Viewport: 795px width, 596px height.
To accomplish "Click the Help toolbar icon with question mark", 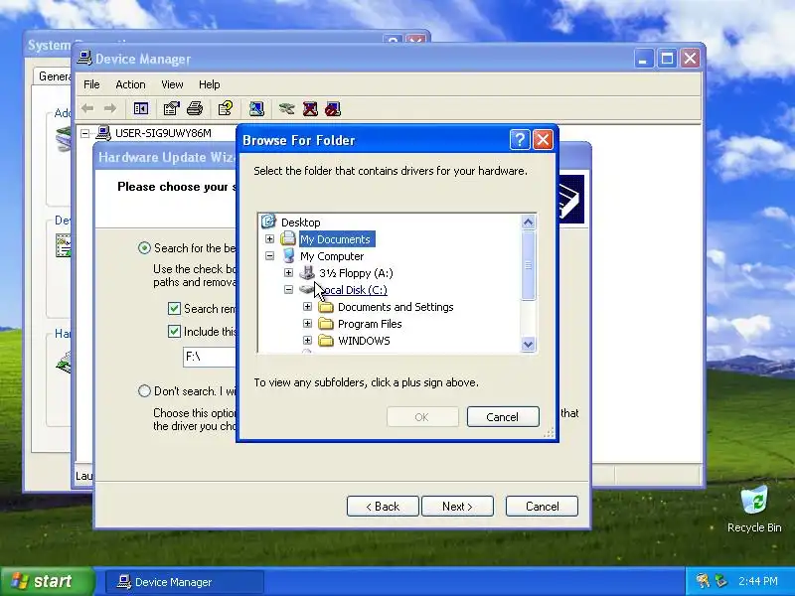I will [226, 108].
